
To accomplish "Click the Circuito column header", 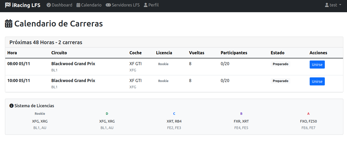I will coord(59,53).
